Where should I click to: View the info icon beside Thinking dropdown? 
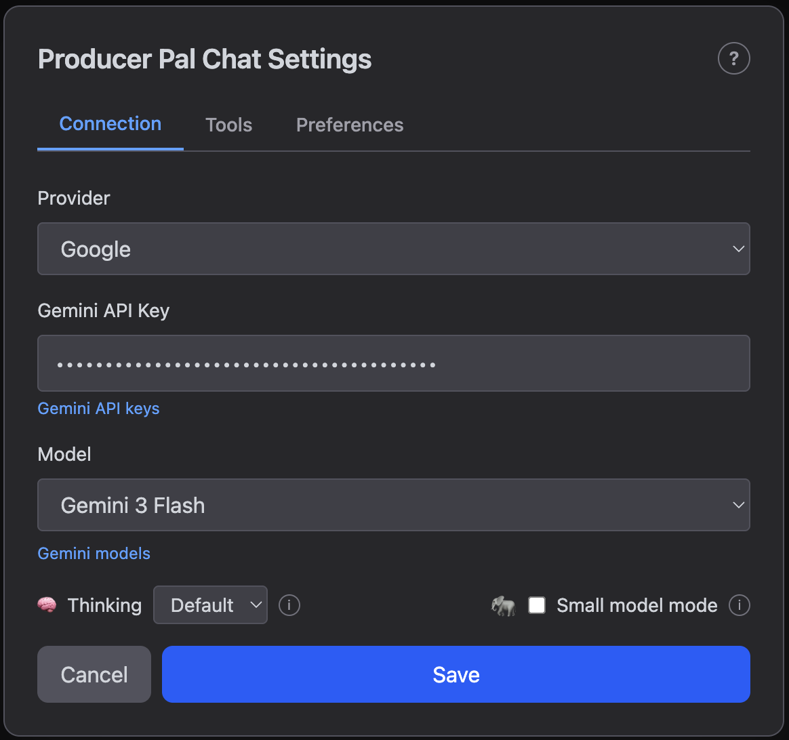click(289, 605)
